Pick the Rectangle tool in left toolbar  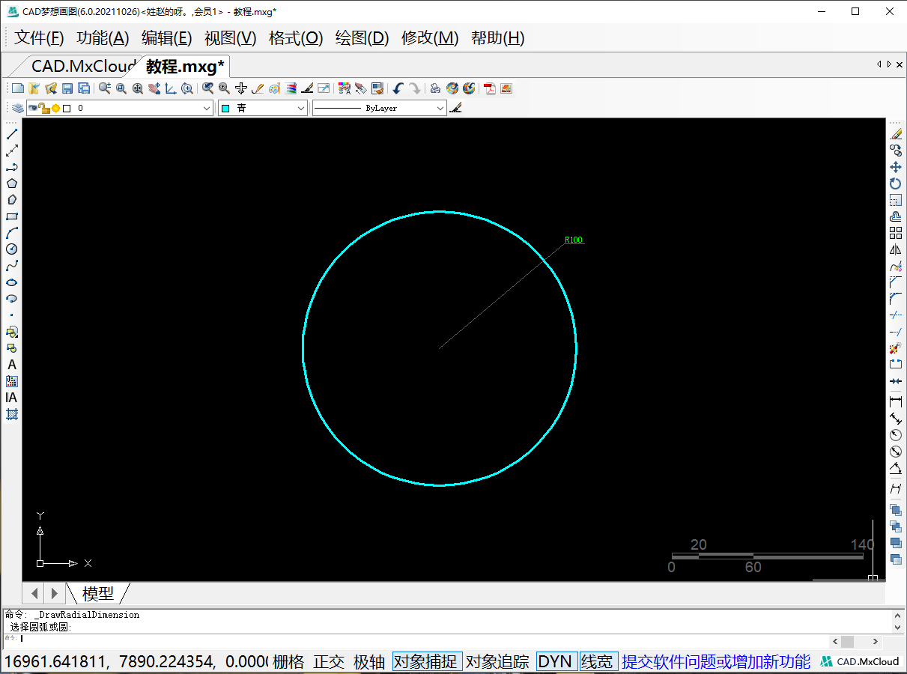12,216
